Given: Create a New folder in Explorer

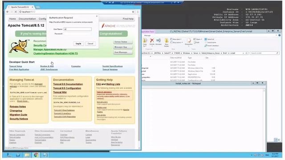Looking at the screenshot, I should click(167, 43).
